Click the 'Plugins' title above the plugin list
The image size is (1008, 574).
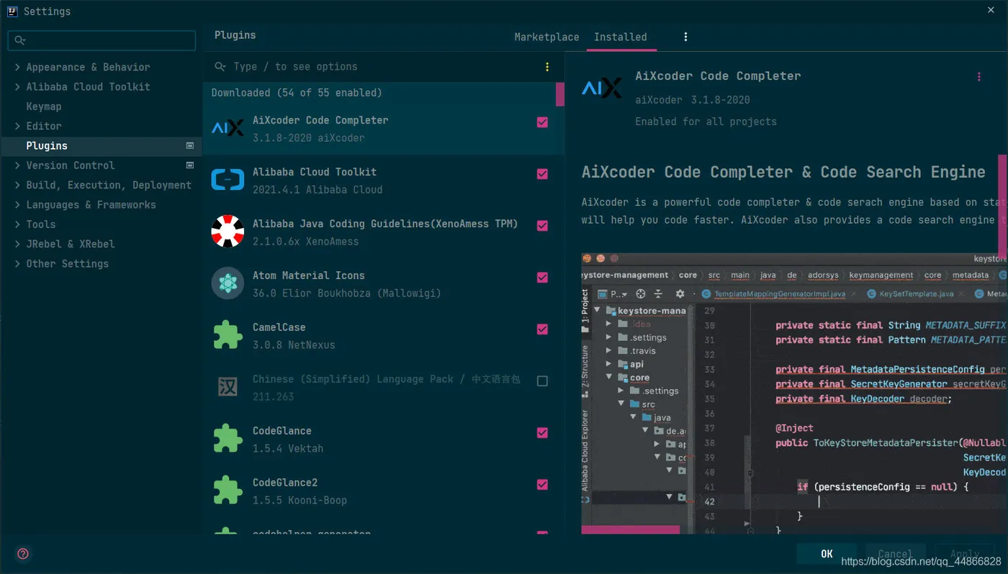pyautogui.click(x=235, y=35)
